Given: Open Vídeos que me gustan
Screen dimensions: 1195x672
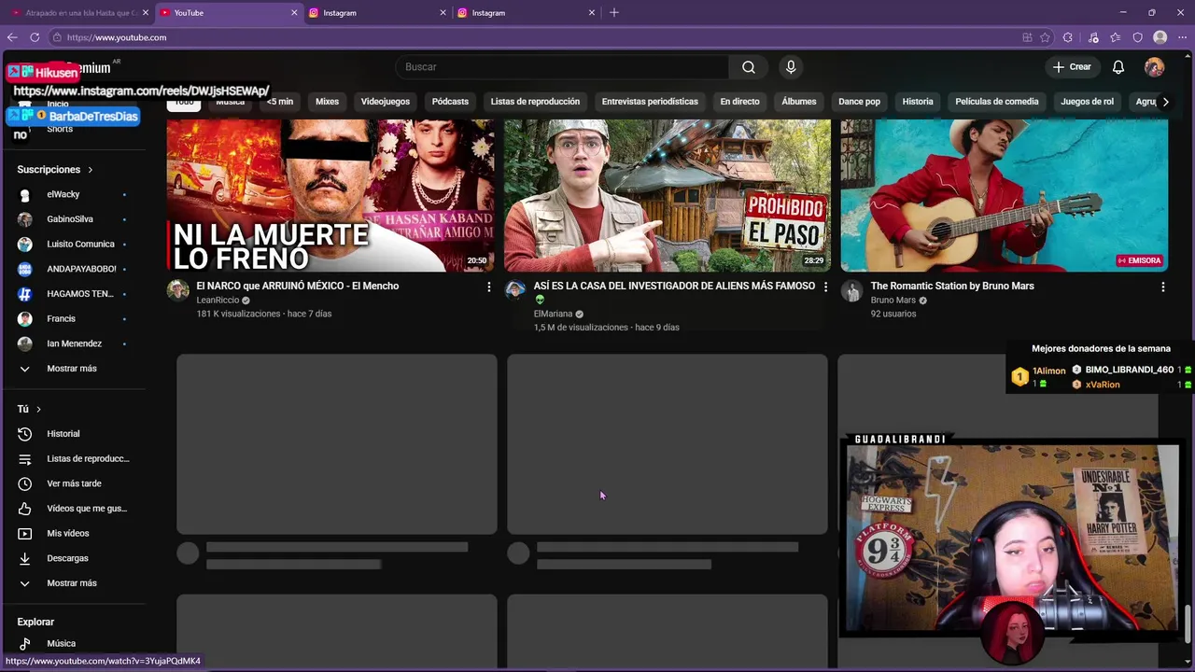Looking at the screenshot, I should click(x=73, y=509).
